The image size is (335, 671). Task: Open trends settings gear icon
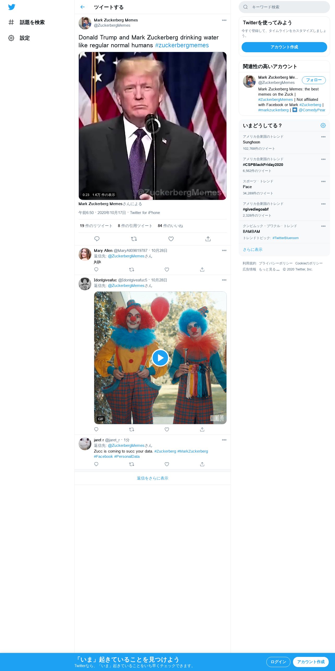pos(323,125)
